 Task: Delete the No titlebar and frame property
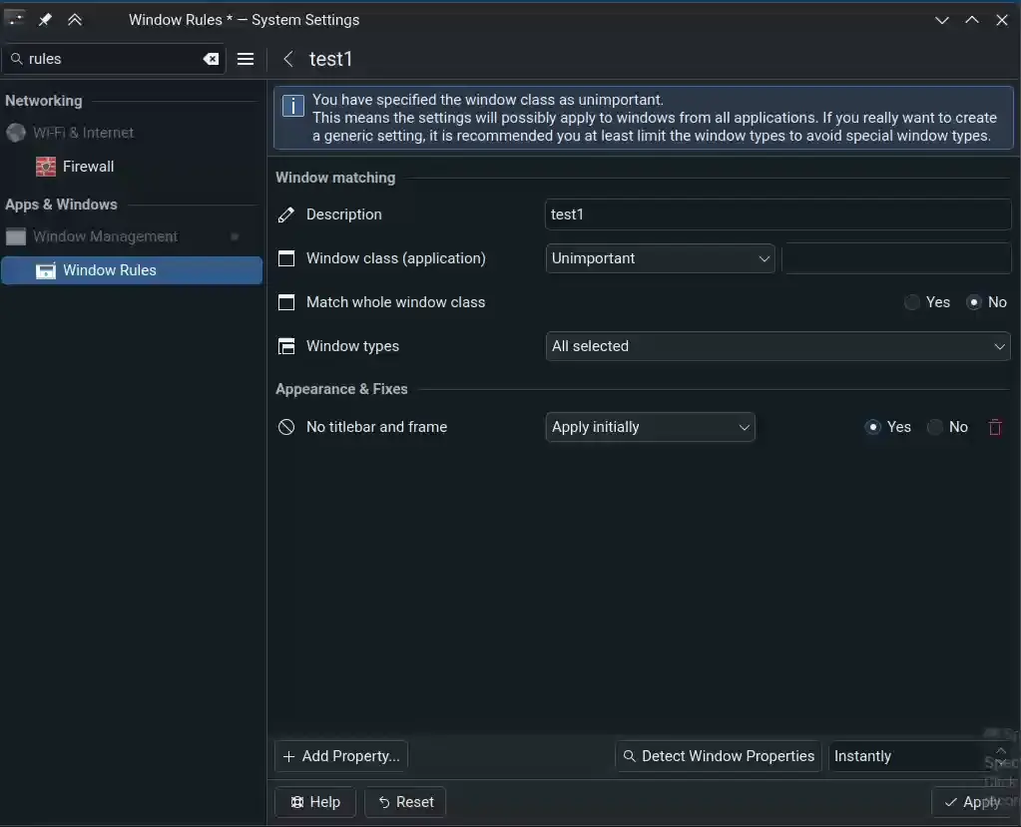(995, 428)
